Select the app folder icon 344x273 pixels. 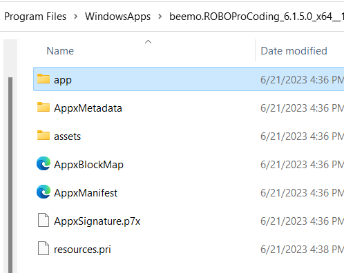click(44, 79)
